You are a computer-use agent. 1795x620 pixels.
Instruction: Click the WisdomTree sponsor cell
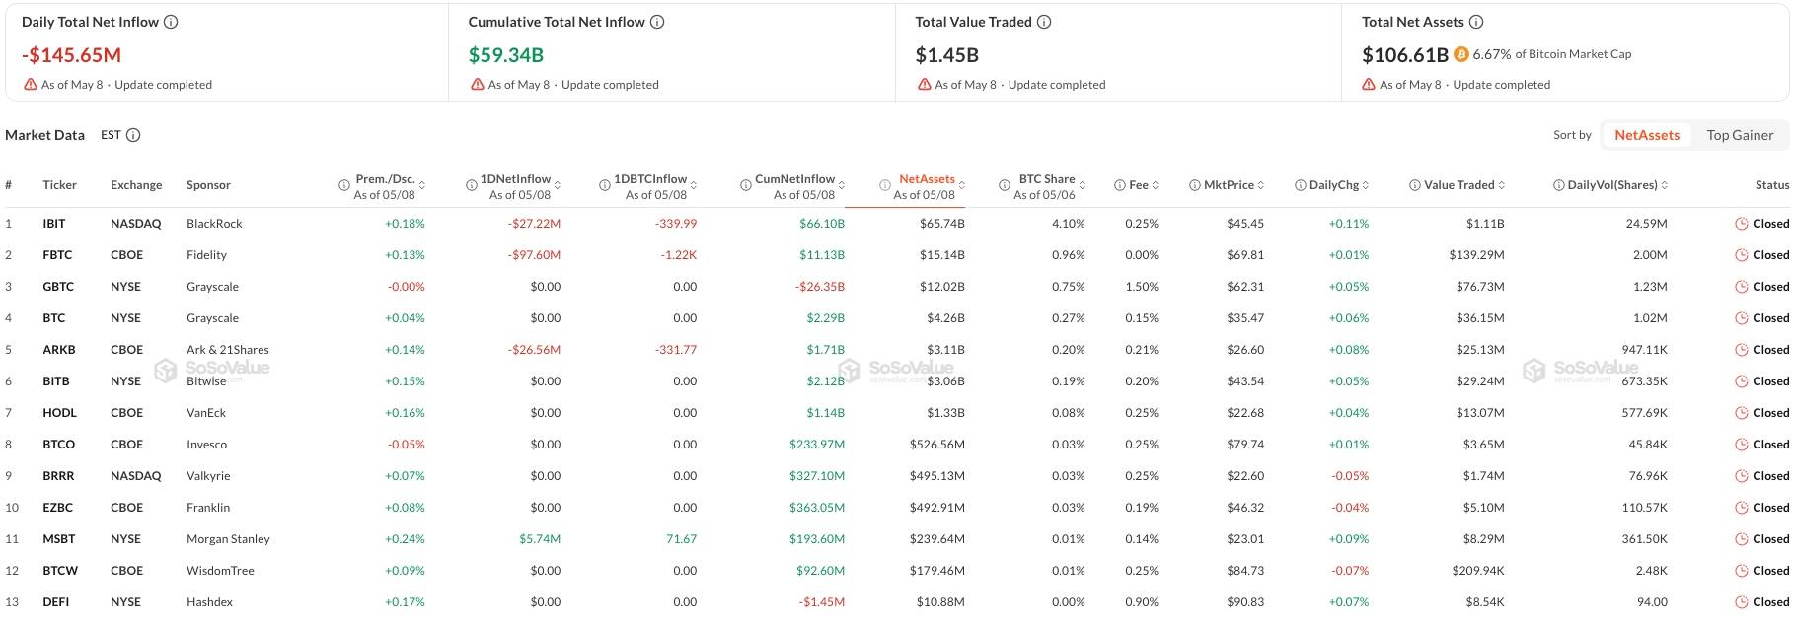click(220, 571)
